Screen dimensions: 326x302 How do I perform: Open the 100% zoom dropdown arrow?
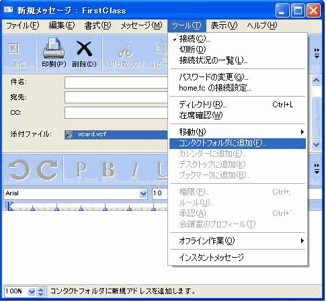point(32,291)
